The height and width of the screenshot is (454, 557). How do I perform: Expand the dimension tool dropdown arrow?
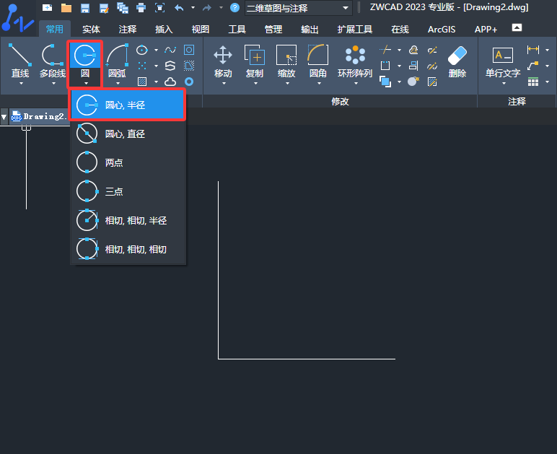[548, 50]
